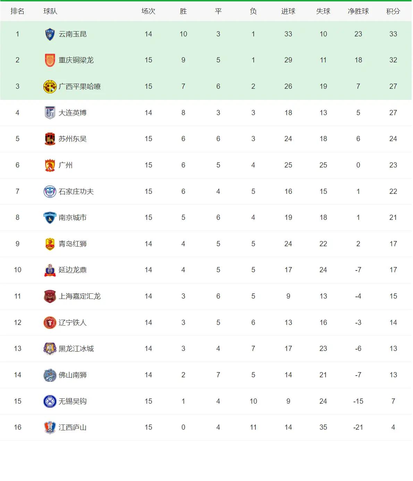Click the 净胜球 column header
The height and width of the screenshot is (481, 413).
358,11
